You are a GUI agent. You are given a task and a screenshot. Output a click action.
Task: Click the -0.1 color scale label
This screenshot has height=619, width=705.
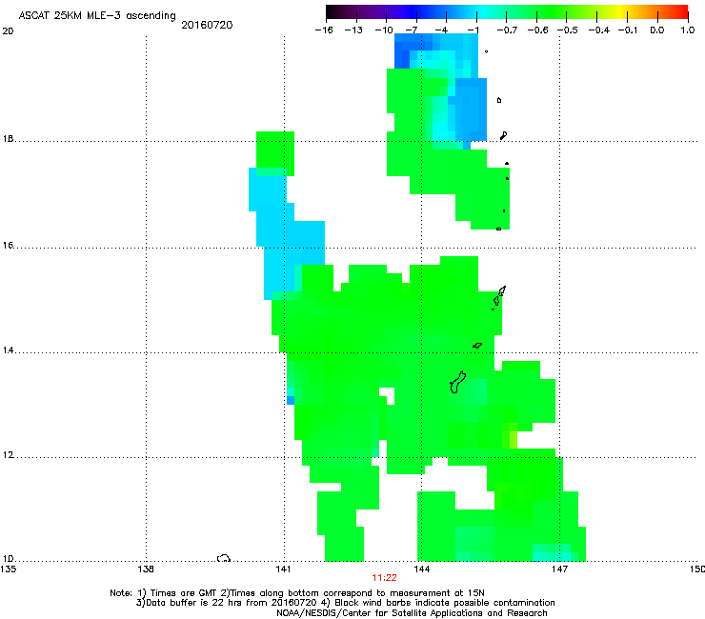pyautogui.click(x=628, y=30)
